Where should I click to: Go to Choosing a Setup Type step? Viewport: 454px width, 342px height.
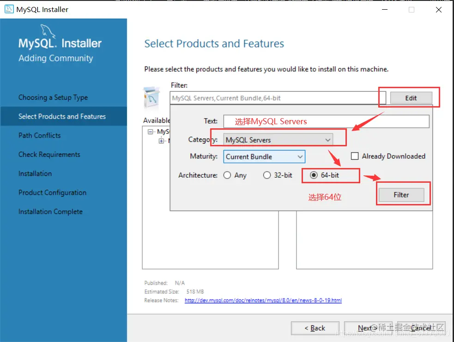pos(53,97)
